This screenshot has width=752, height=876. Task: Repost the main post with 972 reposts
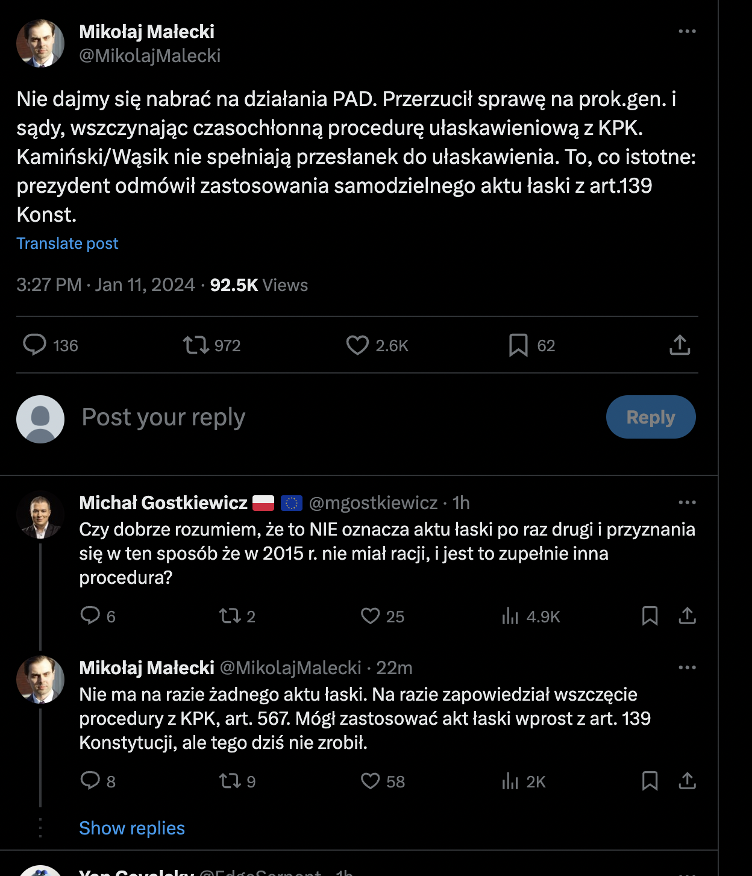(195, 345)
